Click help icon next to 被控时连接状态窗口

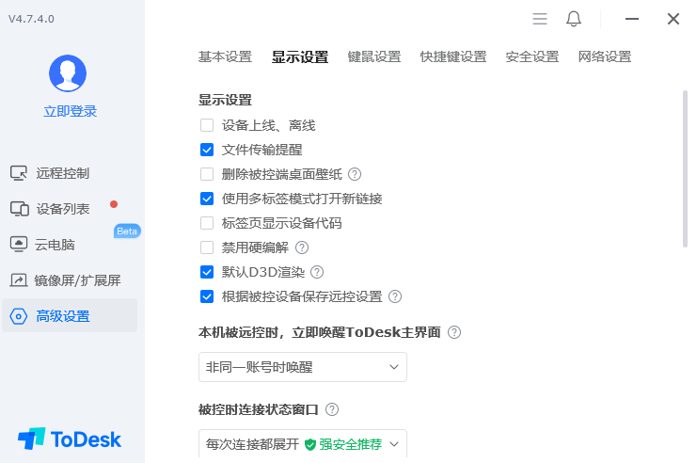[x=332, y=409]
